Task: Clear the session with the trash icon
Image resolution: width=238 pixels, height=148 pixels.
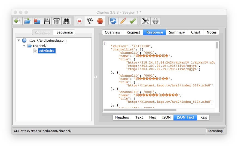Action: [x=57, y=21]
